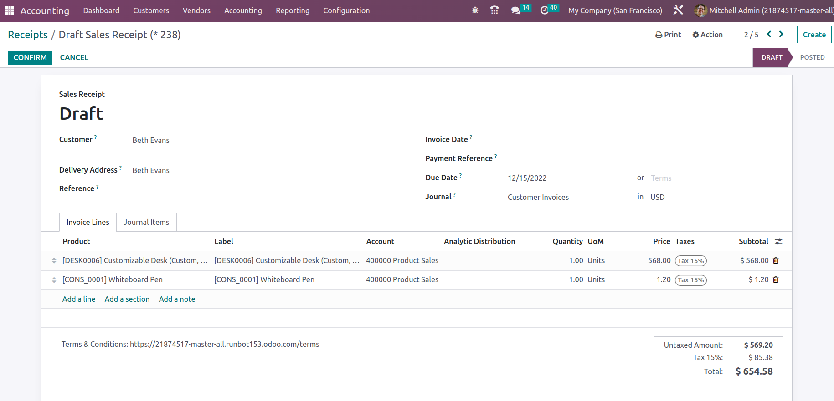
Task: Click Units UoM of Whiteboard Pen line
Action: click(x=596, y=279)
